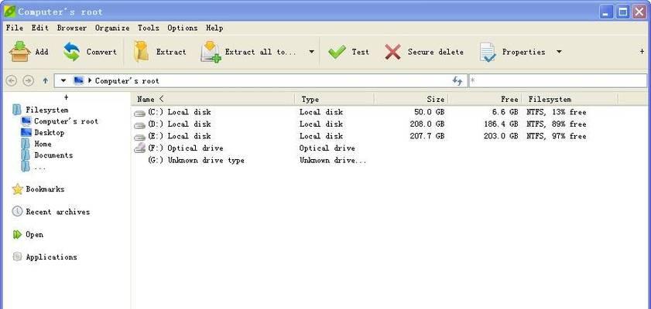
Task: Click the Applications sidebar icon
Action: pyautogui.click(x=17, y=256)
